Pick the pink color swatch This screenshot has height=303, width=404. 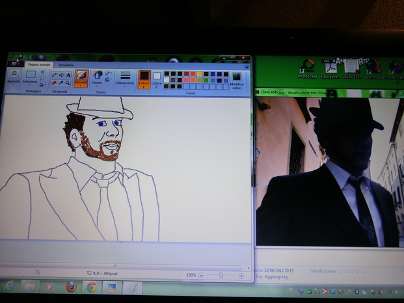point(186,81)
